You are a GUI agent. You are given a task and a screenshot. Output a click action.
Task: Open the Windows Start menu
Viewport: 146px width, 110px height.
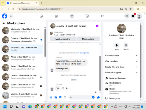coord(5,106)
